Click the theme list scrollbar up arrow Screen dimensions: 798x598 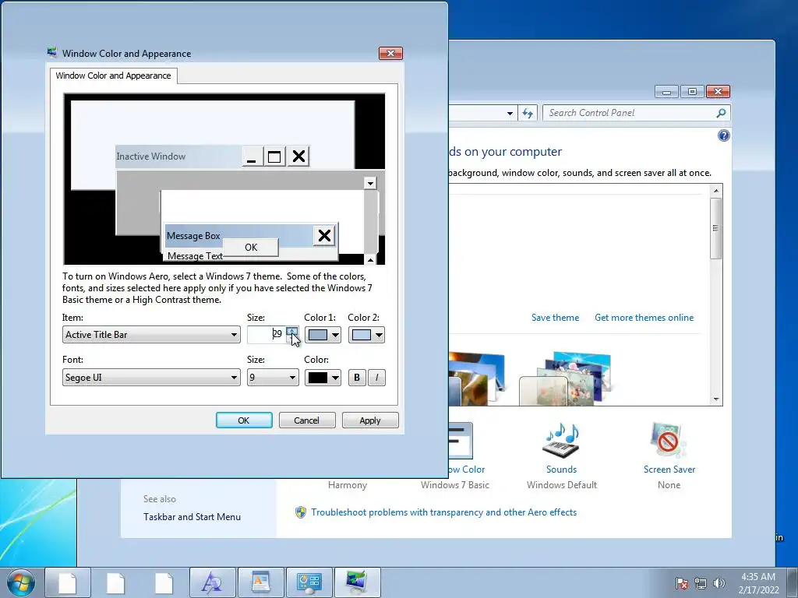tap(716, 191)
